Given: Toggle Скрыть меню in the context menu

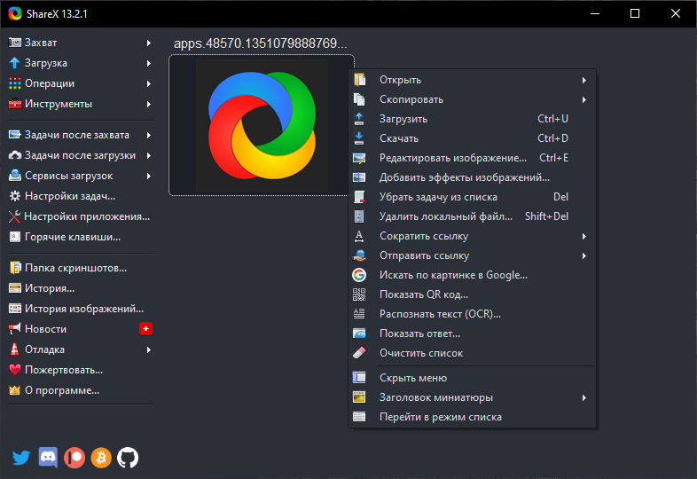Looking at the screenshot, I should pyautogui.click(x=472, y=378).
